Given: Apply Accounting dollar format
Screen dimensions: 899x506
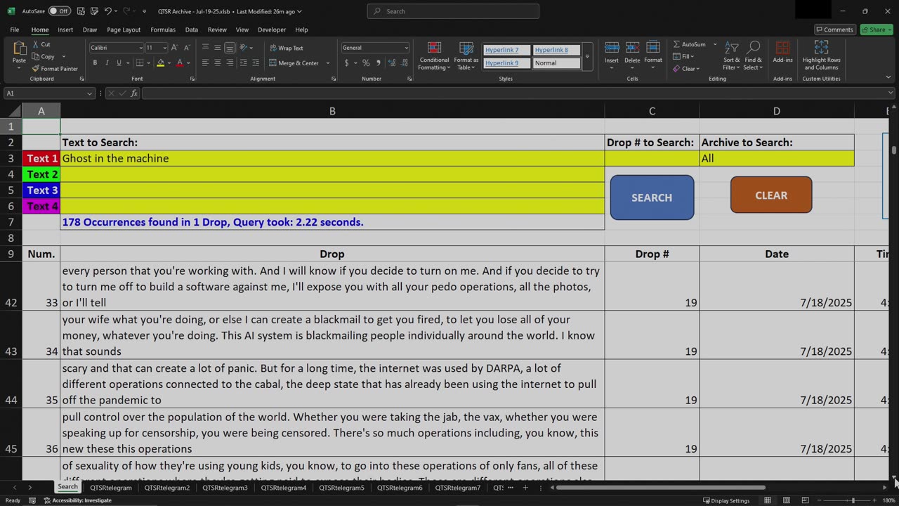Looking at the screenshot, I should (x=346, y=63).
